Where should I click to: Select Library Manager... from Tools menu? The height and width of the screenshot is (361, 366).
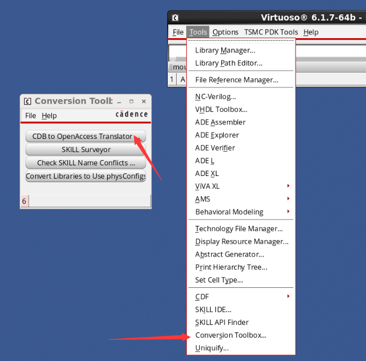tap(241, 50)
